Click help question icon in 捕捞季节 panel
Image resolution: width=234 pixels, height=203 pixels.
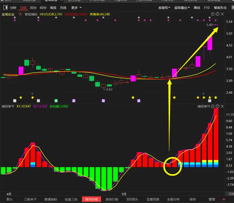click(217, 106)
